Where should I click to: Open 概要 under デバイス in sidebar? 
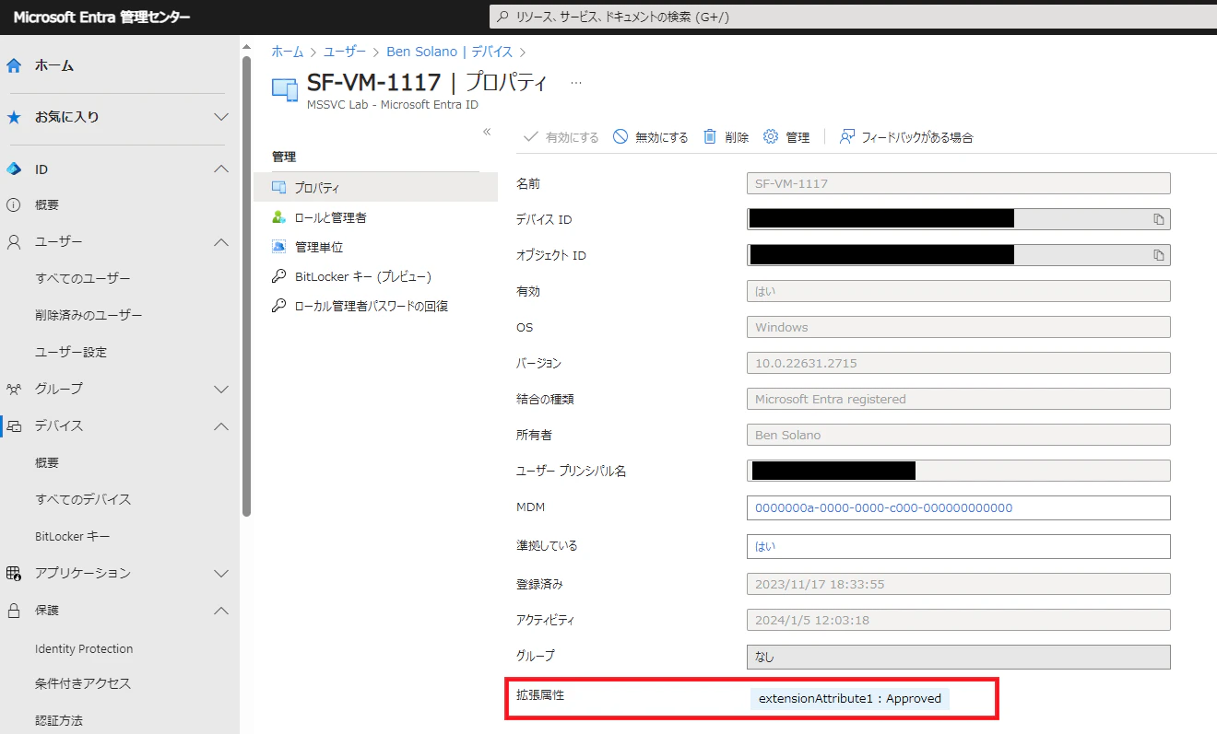tap(47, 463)
